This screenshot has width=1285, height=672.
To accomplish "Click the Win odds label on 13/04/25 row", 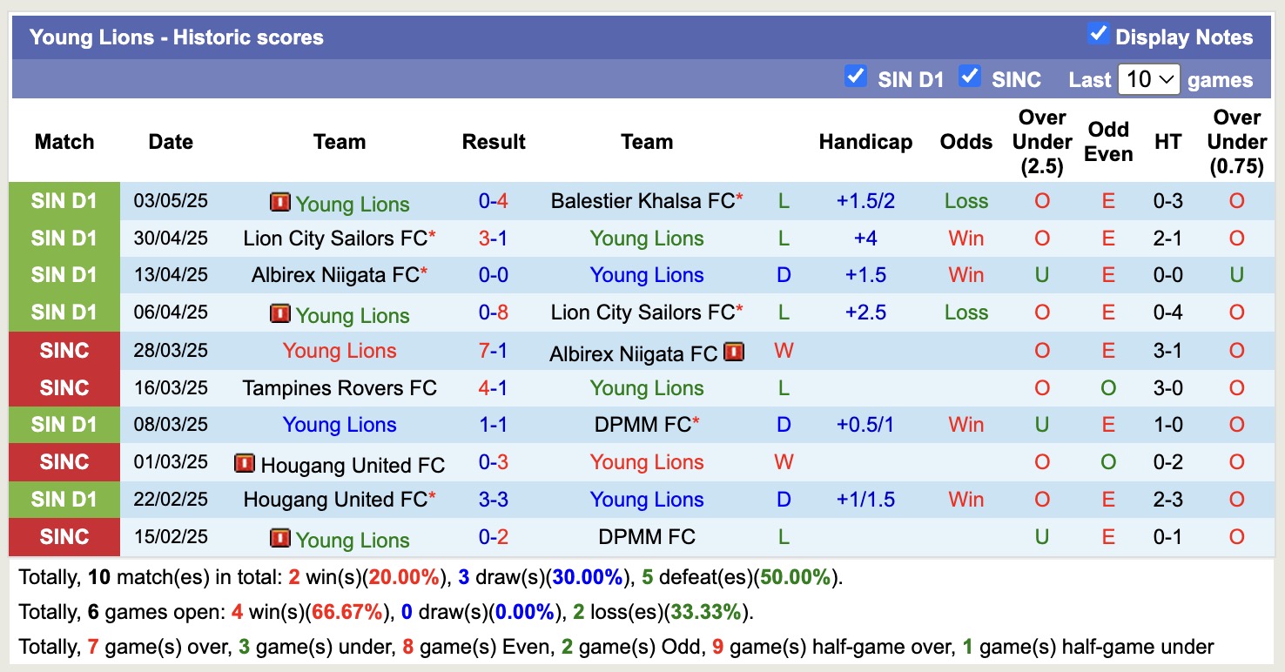I will click(x=965, y=275).
